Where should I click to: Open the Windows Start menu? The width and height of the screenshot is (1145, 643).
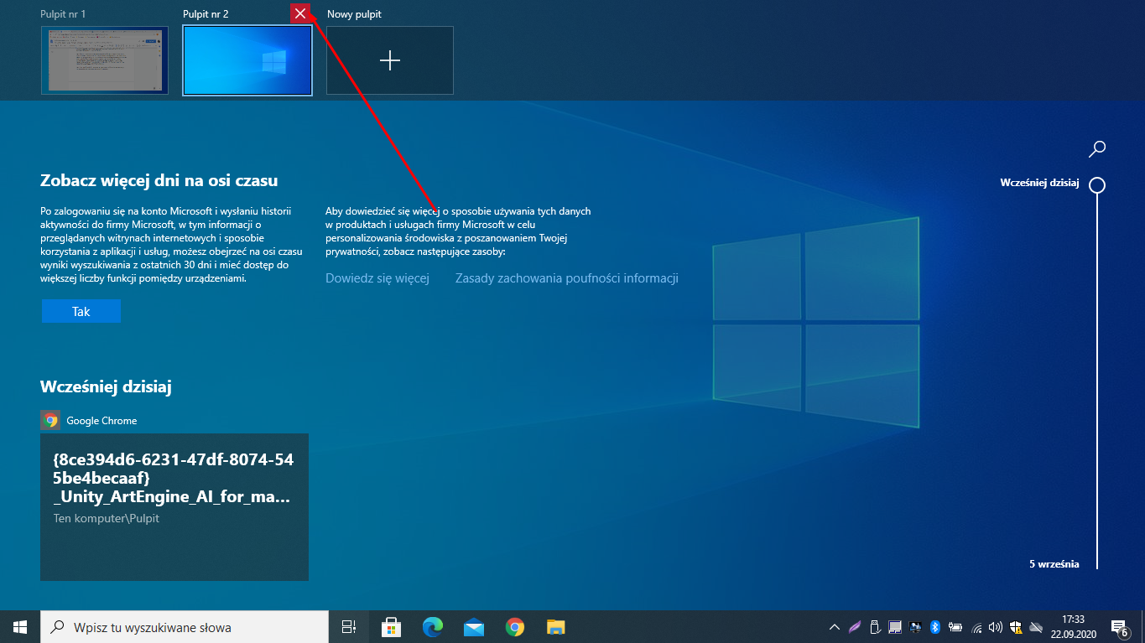tap(20, 626)
